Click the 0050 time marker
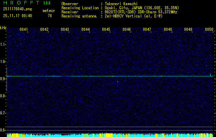This screenshot has width=216, height=137. click(209, 30)
